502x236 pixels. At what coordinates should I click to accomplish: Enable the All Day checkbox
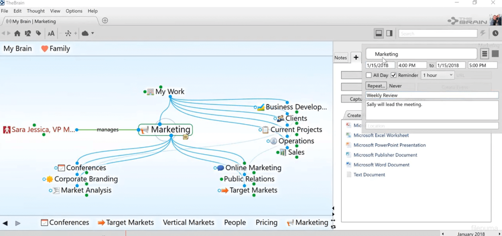(x=369, y=75)
